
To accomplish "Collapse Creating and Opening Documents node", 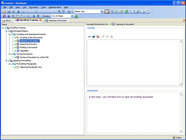I will 10,34.
